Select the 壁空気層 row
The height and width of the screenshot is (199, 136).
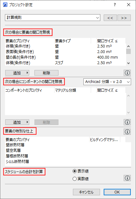(68, 151)
